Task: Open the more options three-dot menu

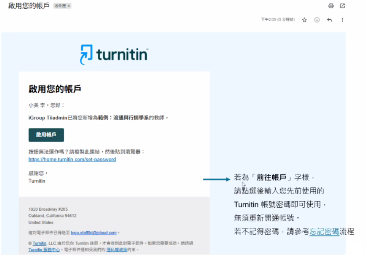Action: pyautogui.click(x=342, y=20)
